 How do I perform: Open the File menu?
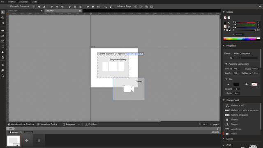click(x=3, y=2)
